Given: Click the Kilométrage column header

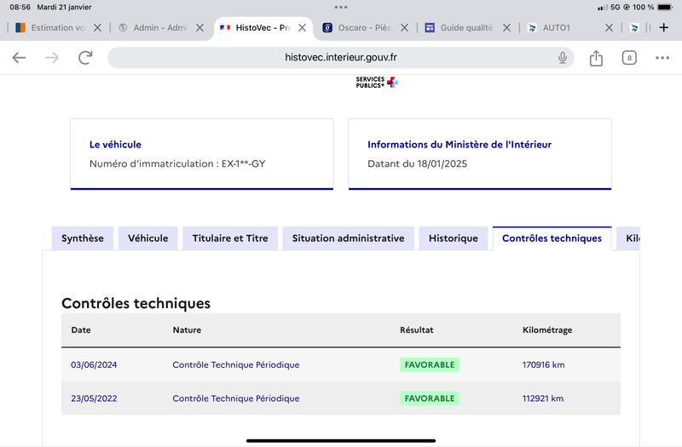Looking at the screenshot, I should (547, 330).
